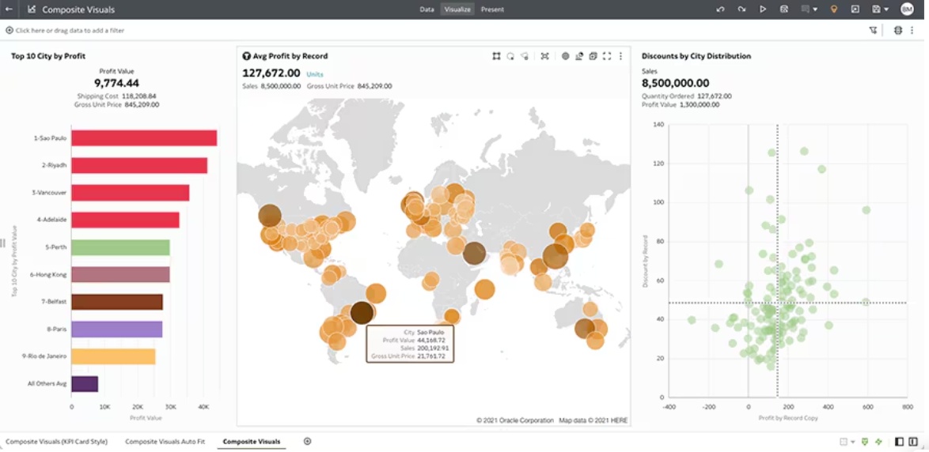
Task: Click the add filter plus icon
Action: (x=9, y=30)
